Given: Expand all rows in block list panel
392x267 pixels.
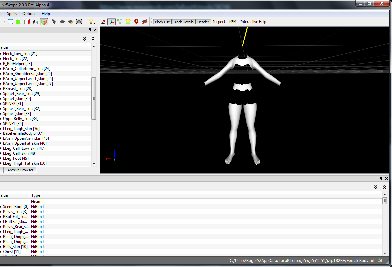Looking at the screenshot, I should (84, 39).
